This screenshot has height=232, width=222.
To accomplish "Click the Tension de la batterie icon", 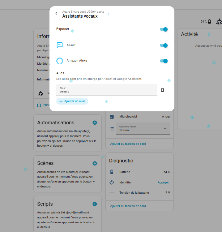I will click(112, 193).
